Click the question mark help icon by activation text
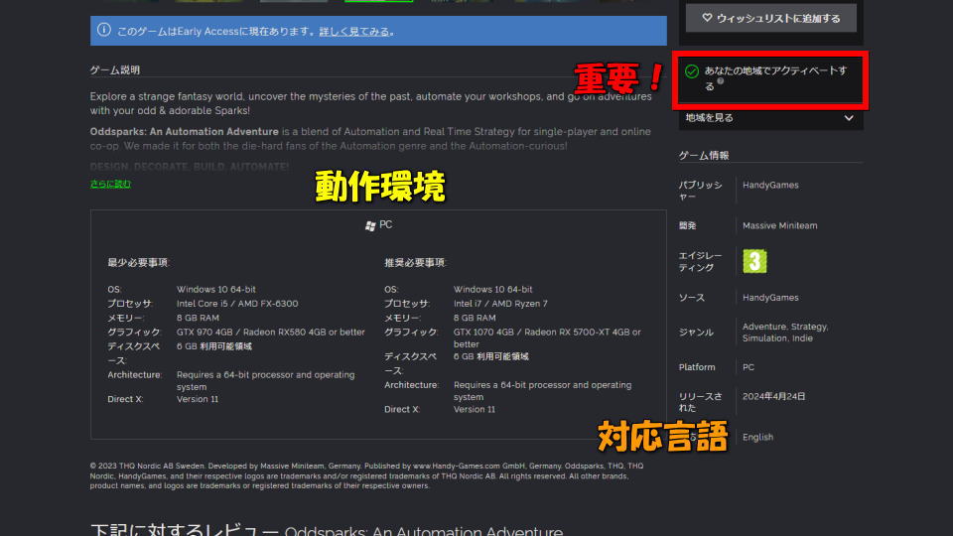The width and height of the screenshot is (953, 536). click(x=721, y=80)
